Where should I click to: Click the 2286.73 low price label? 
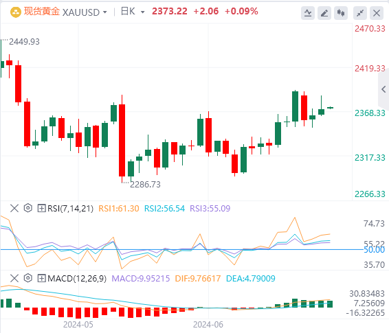pyautogui.click(x=145, y=185)
